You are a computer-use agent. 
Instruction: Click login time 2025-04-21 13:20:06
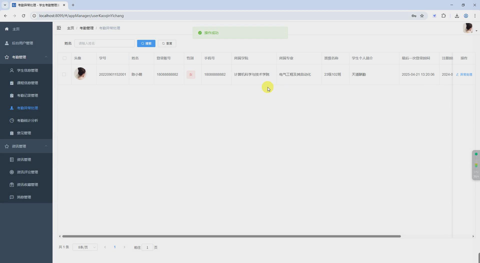(418, 74)
